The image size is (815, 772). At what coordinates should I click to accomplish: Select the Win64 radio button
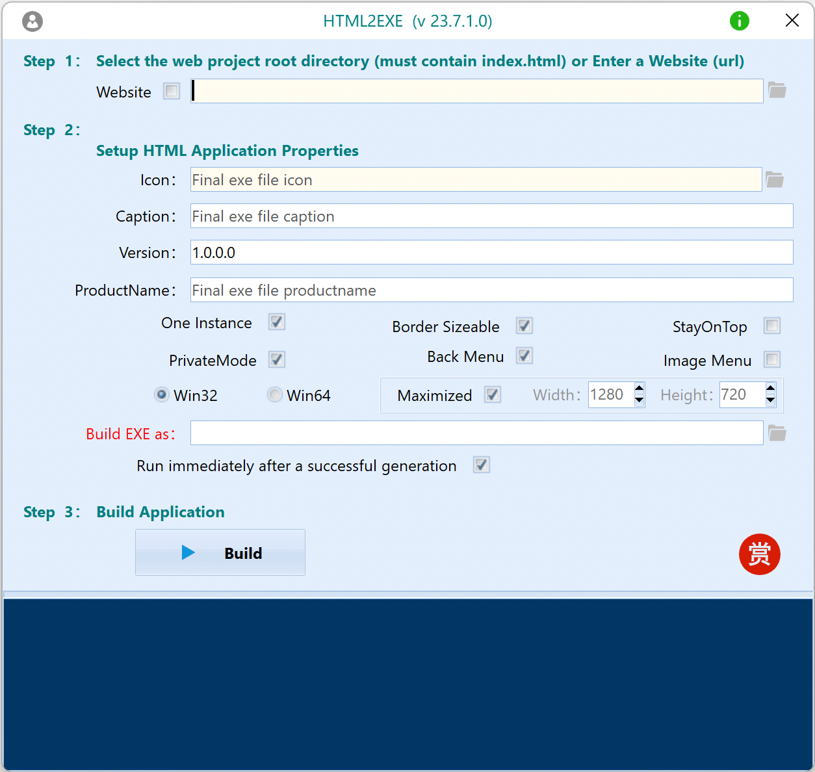click(275, 394)
